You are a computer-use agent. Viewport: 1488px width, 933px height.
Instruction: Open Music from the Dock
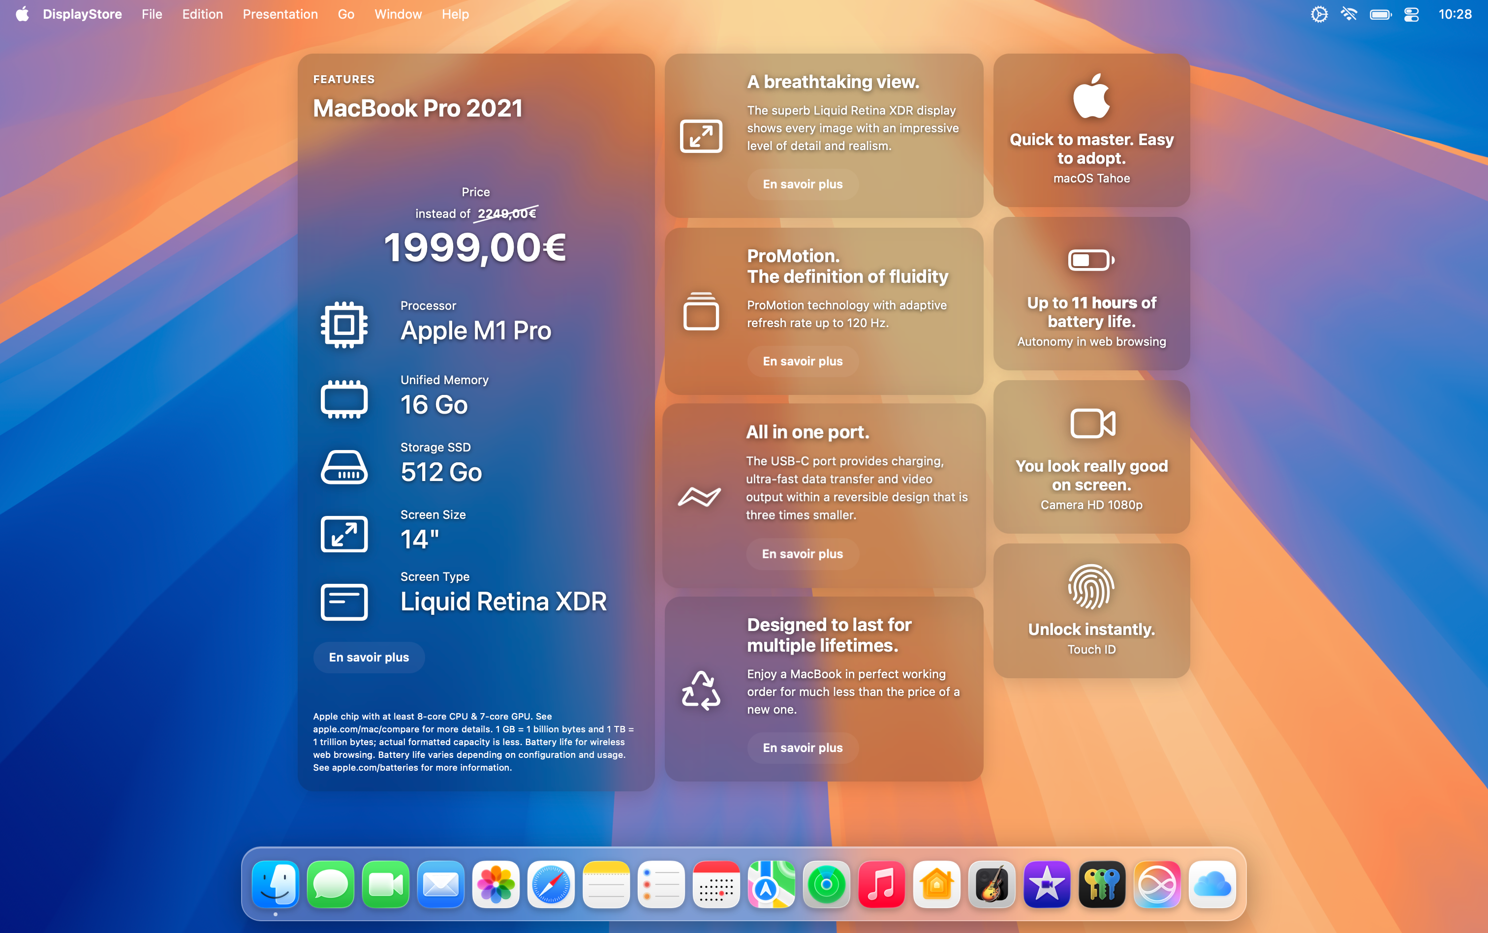point(881,884)
